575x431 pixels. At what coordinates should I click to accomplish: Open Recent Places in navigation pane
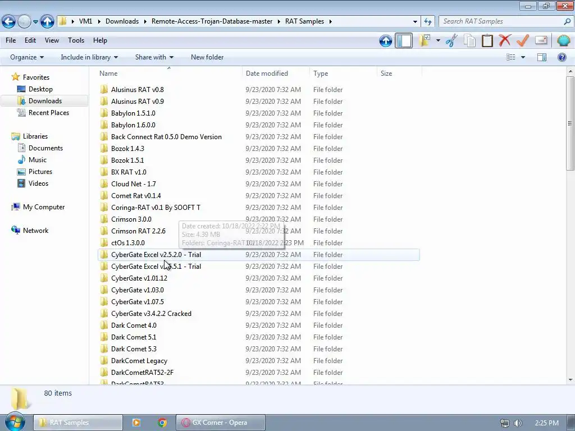click(49, 112)
